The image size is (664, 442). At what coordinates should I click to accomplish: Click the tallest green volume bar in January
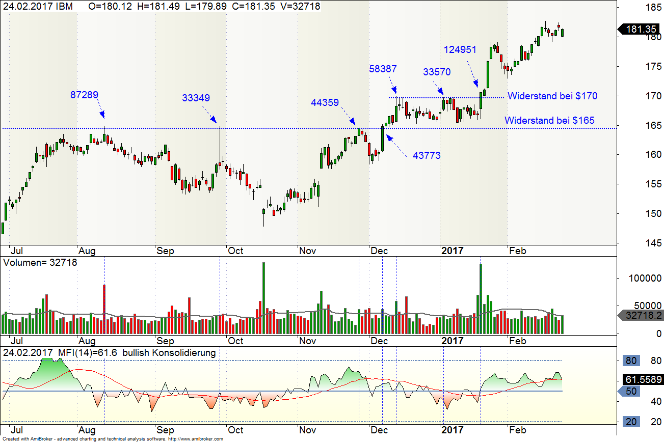(481, 298)
